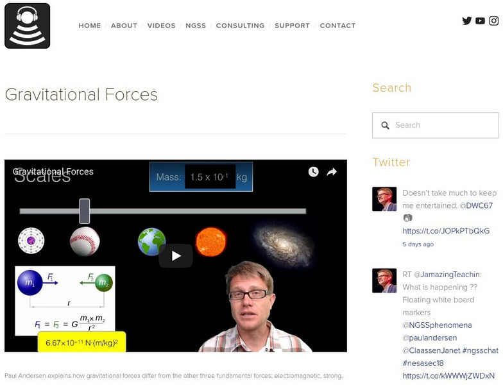Click the avatar beside the RT tweet
503x385 pixels.
coord(384,280)
